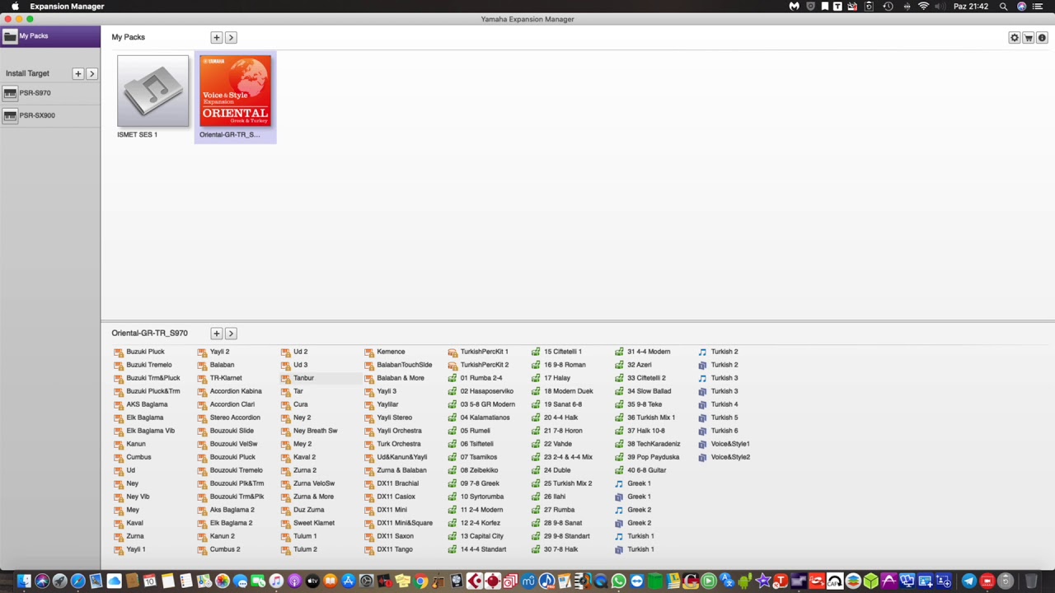
Task: Select the "Ud&Kanun&Yayli" voice
Action: 402,457
